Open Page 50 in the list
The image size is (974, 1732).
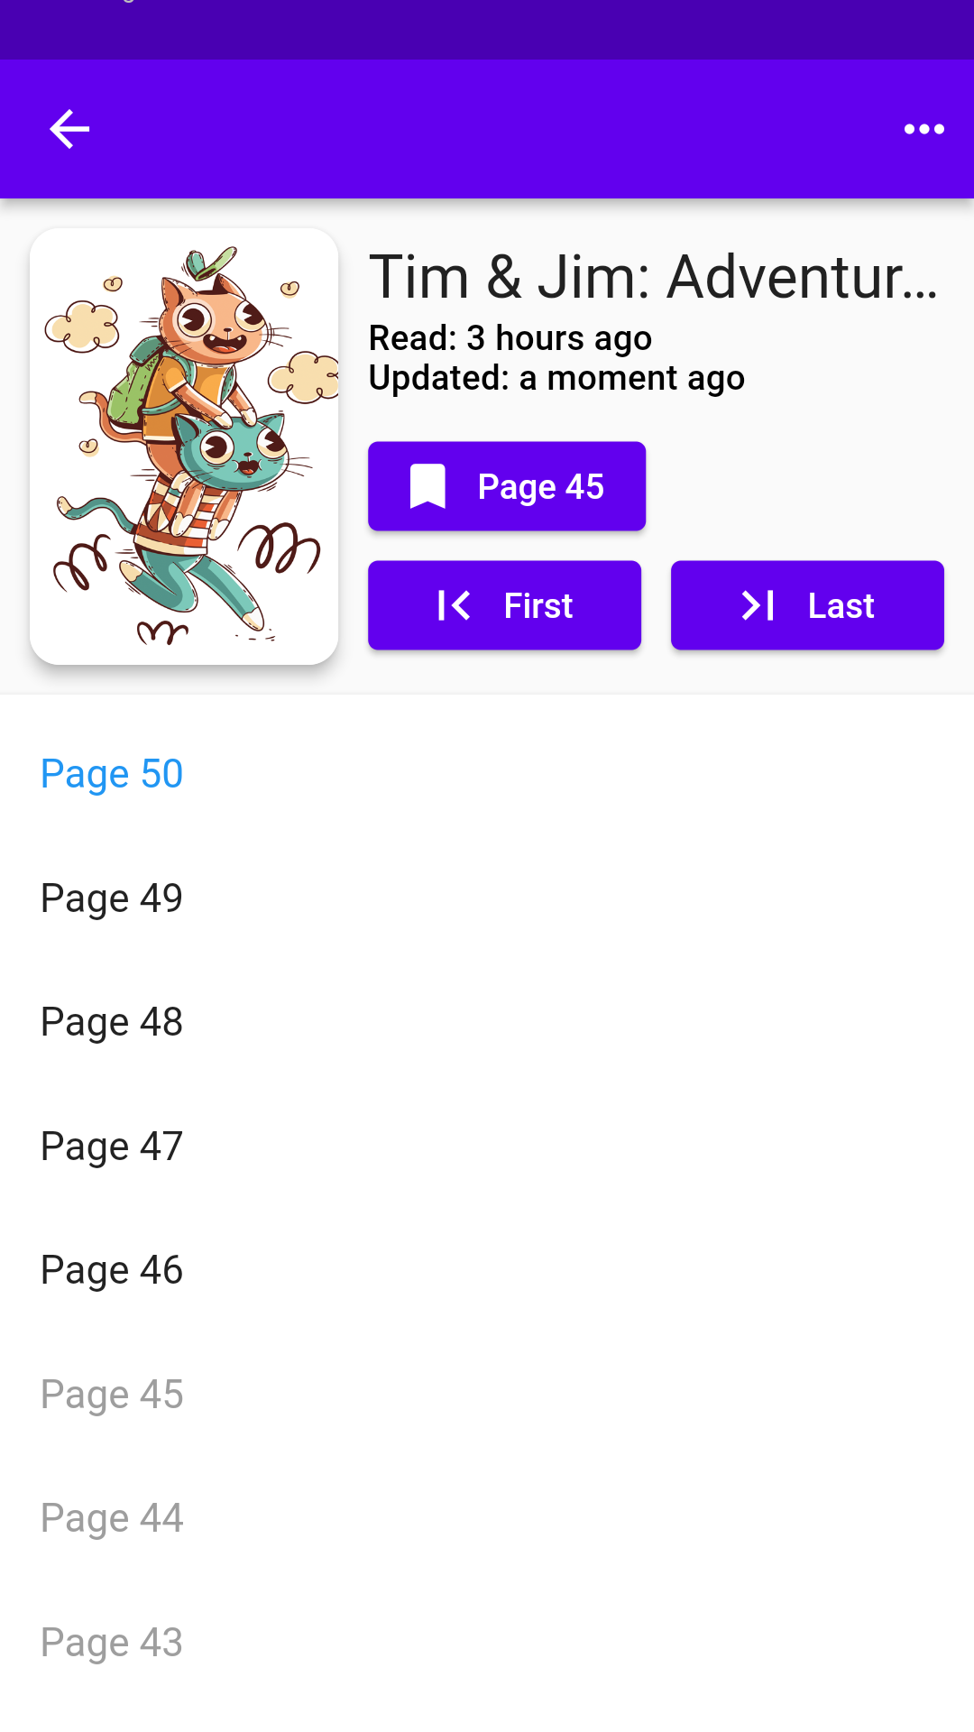coord(487,774)
